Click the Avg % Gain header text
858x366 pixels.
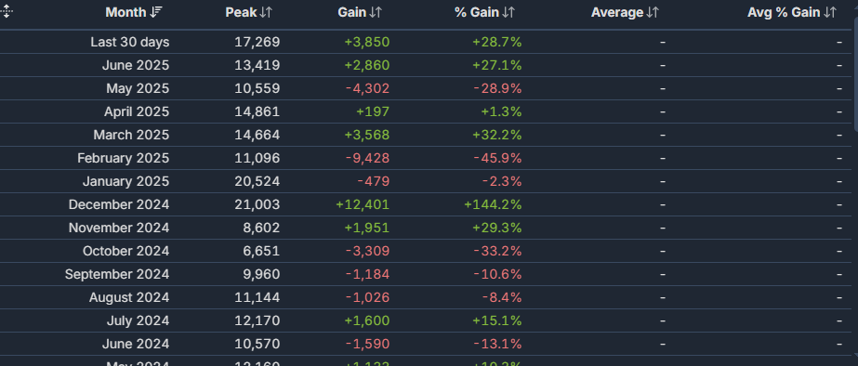pos(784,13)
